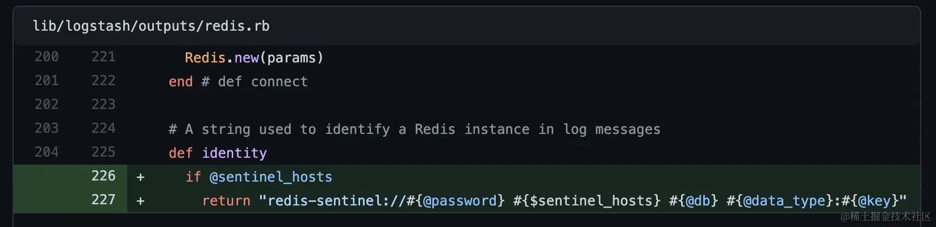Select added line number 226
The image size is (936, 227).
click(x=103, y=176)
